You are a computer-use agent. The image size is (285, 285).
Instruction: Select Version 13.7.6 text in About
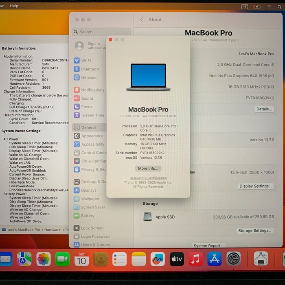pos(261,140)
